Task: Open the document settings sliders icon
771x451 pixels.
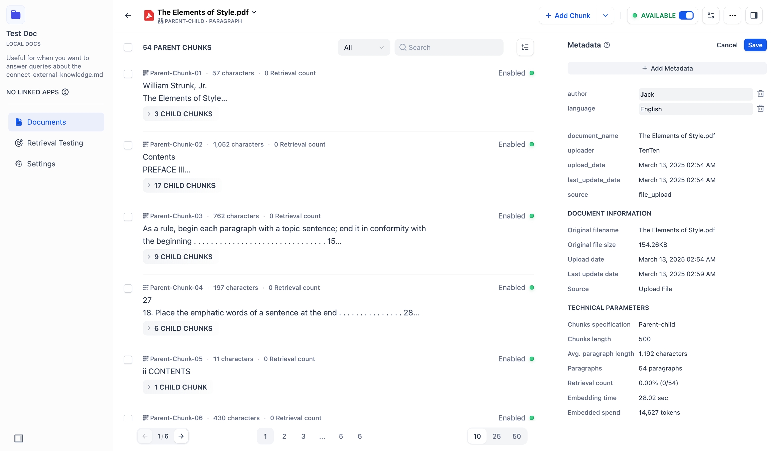Action: 711,15
